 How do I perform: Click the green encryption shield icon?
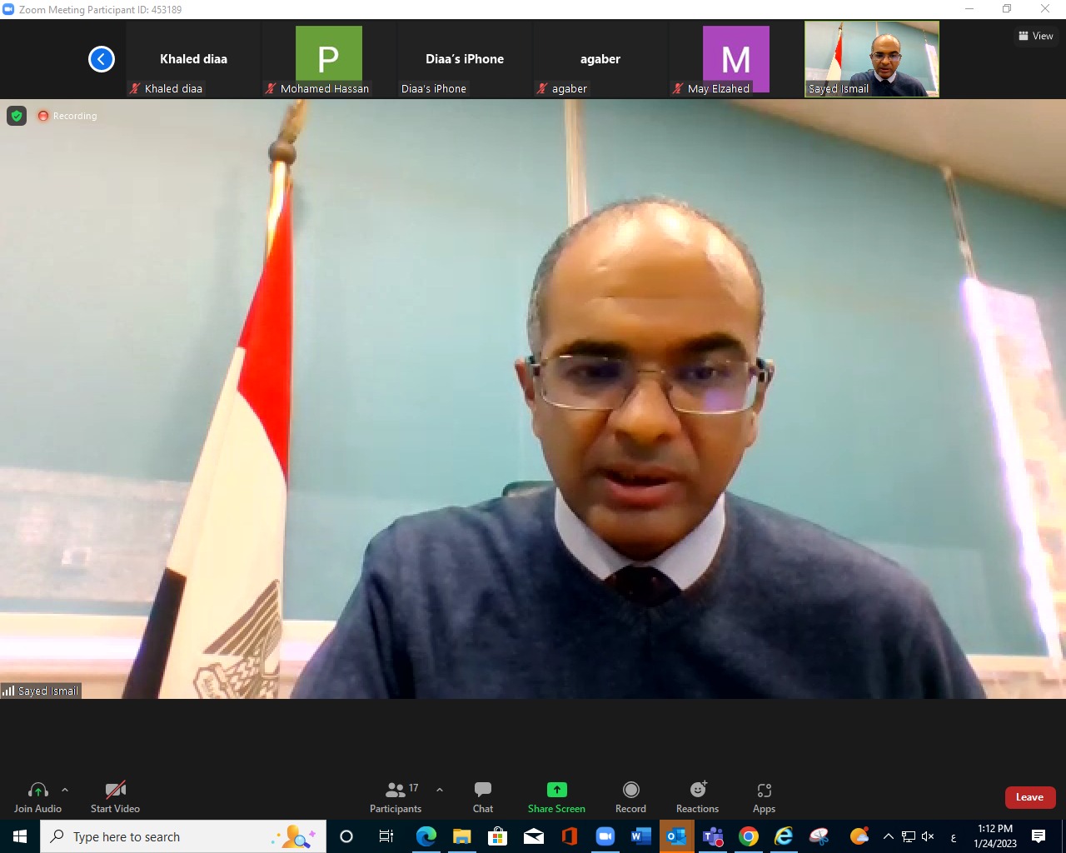pos(17,116)
